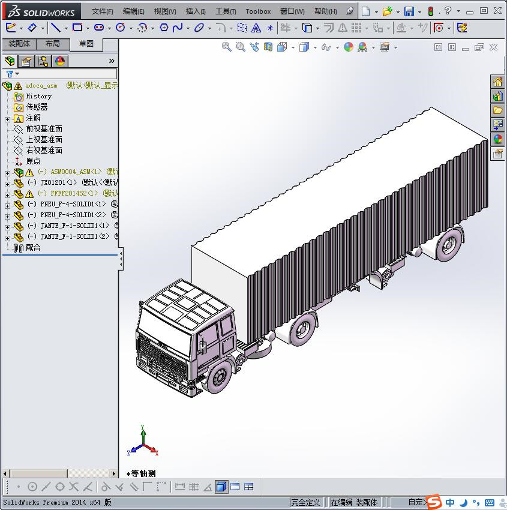
Task: Pick the Polygon sketch tool
Action: (x=164, y=28)
